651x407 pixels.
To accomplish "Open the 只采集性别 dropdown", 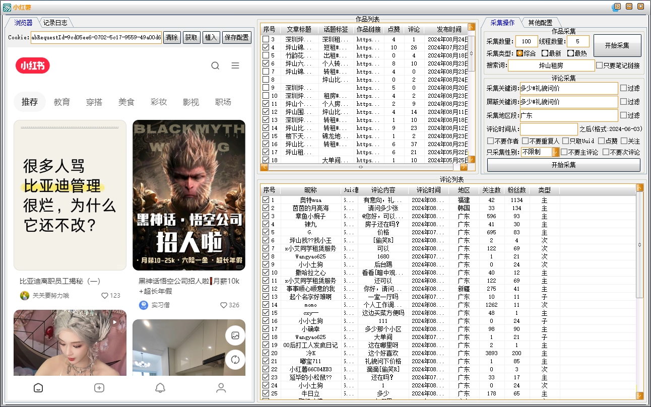I will [556, 152].
